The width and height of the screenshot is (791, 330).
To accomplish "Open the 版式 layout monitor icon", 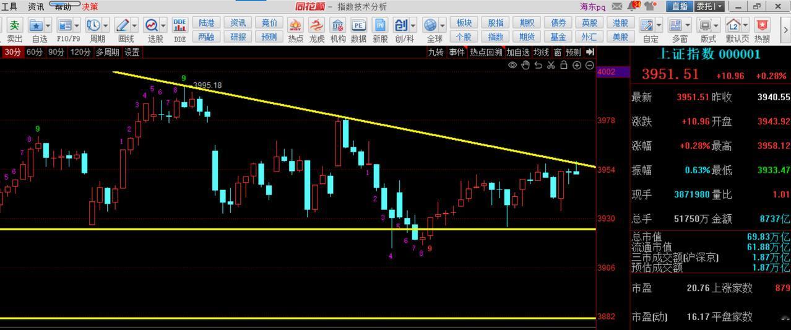I will click(704, 25).
